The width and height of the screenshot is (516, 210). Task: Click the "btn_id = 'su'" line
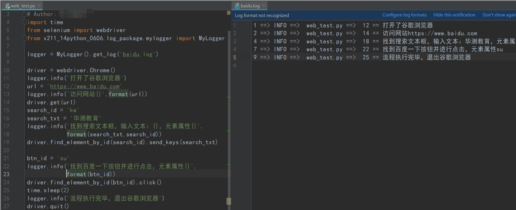coord(48,159)
